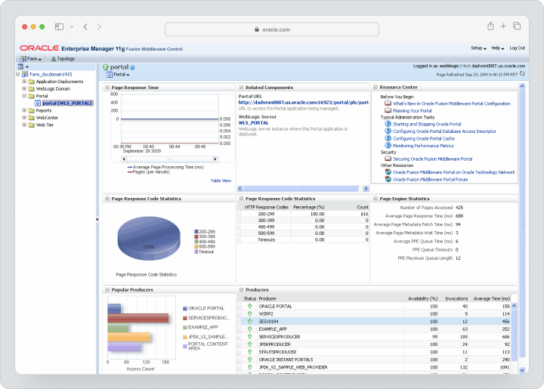The image size is (544, 389).
Task: Collapse the Related Components panel
Action: click(242, 88)
